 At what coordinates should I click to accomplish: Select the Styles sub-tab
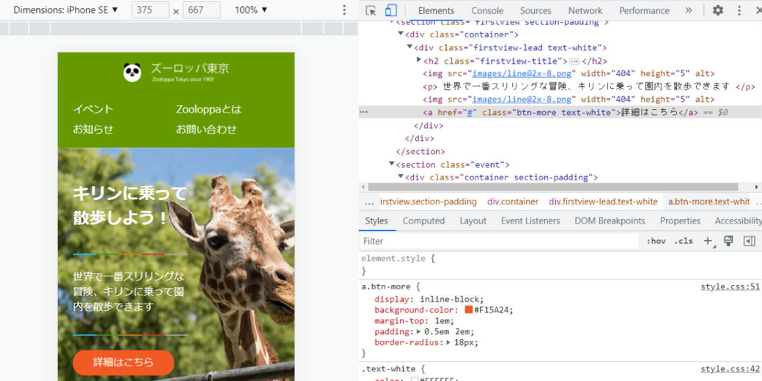(377, 221)
